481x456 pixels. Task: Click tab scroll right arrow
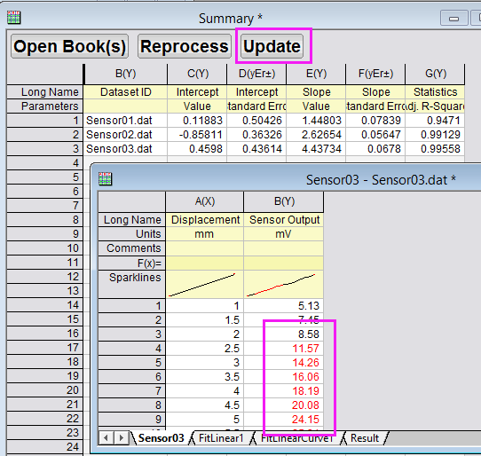point(122,437)
